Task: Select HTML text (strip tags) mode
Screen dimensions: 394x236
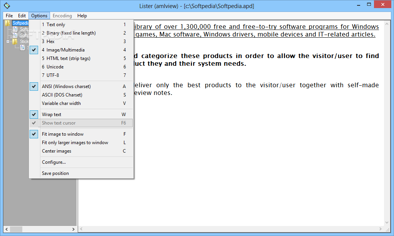Action: (81, 58)
